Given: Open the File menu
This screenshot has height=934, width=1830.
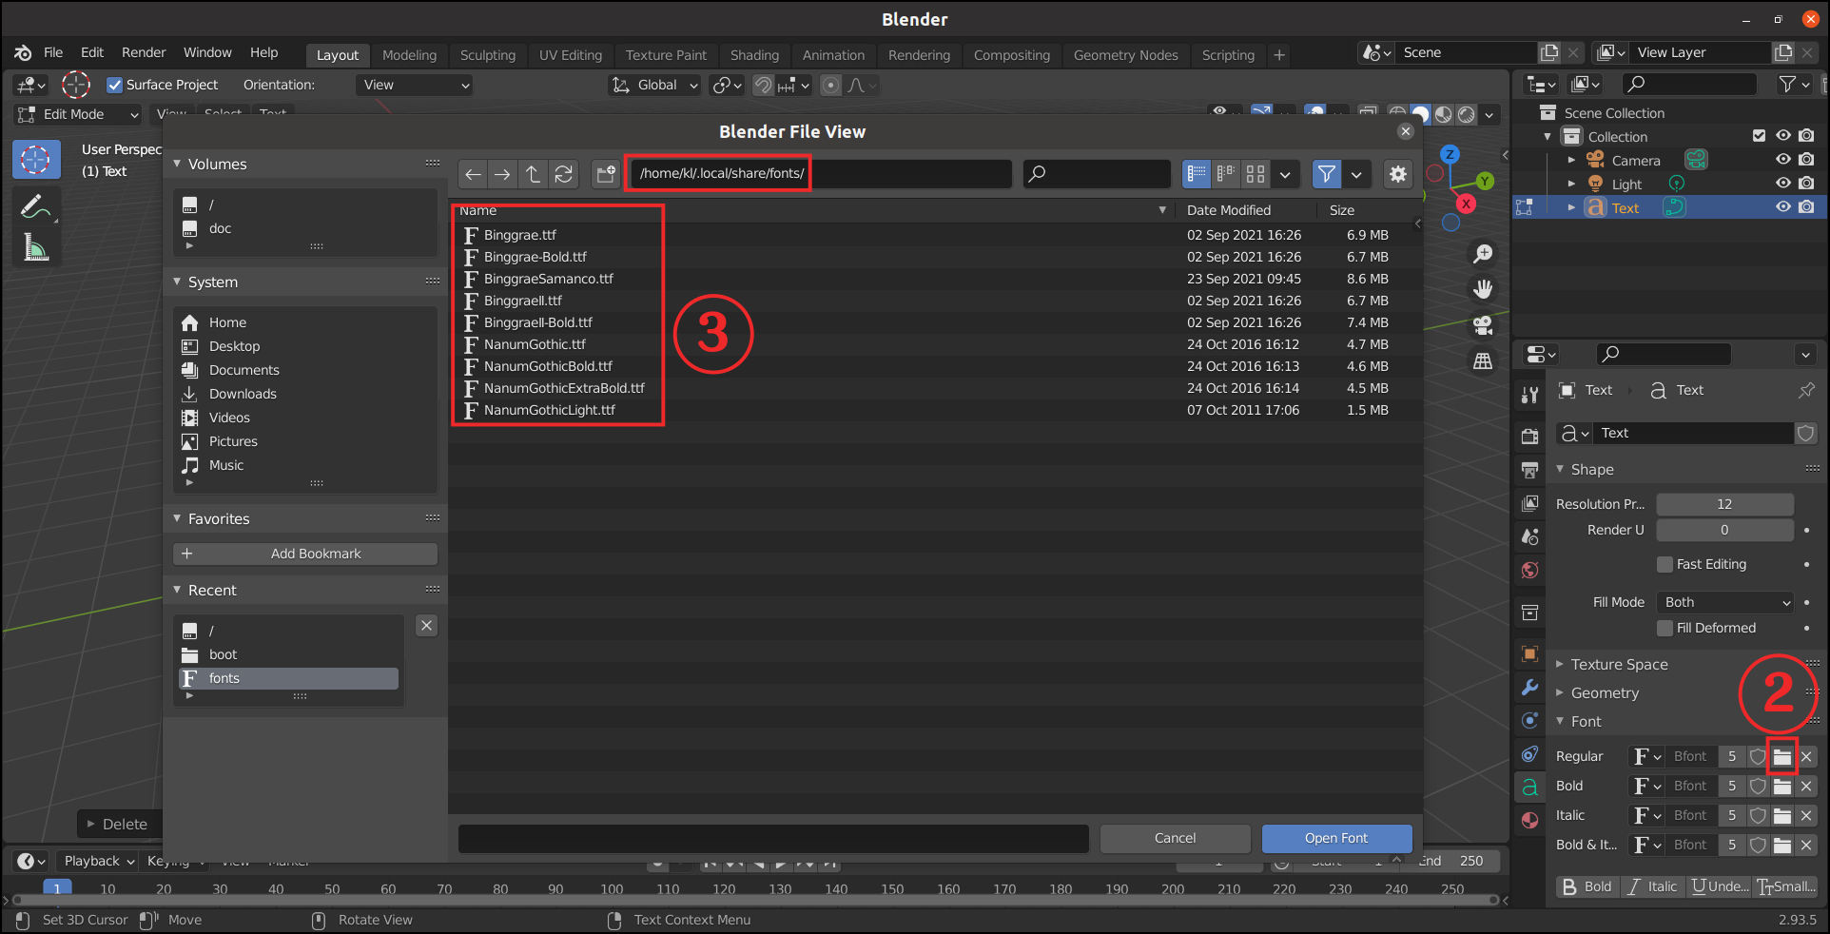Looking at the screenshot, I should click(53, 53).
